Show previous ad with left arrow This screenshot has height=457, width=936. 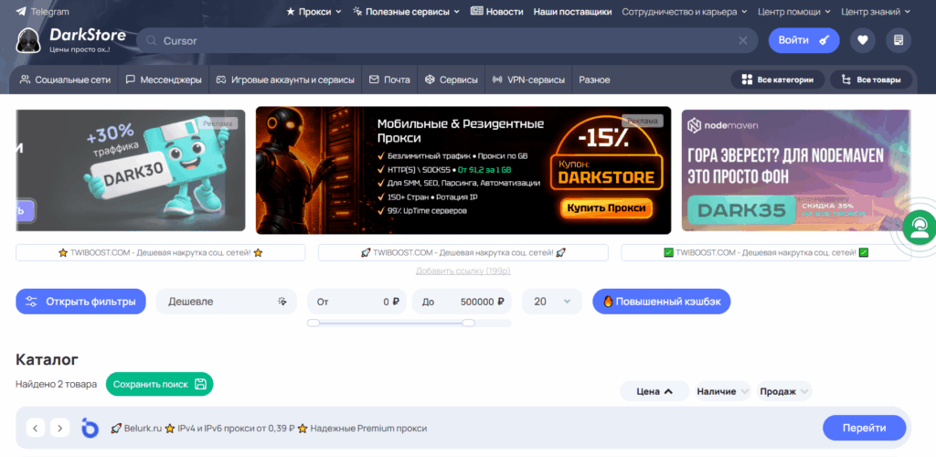click(36, 428)
